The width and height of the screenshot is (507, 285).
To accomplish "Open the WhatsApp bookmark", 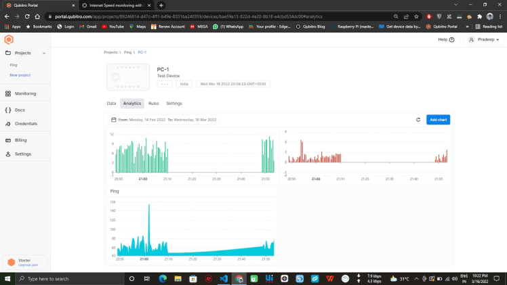I will click(228, 26).
